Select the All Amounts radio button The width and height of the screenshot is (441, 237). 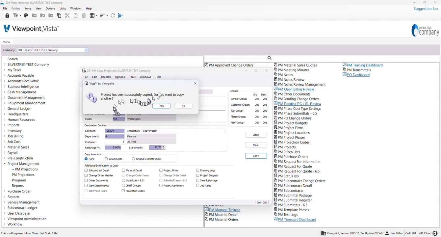[106, 159]
